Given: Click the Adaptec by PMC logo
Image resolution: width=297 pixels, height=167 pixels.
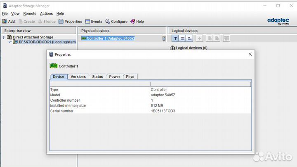Looking at the screenshot, I should click(x=278, y=21).
